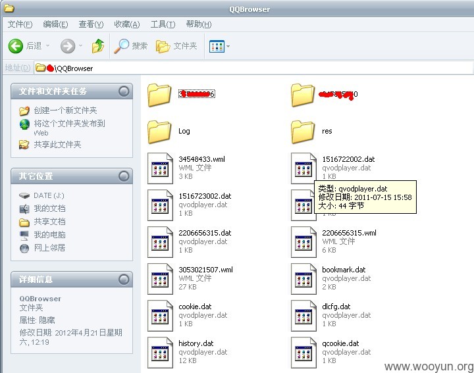Click the Log folder name text

coord(184,131)
